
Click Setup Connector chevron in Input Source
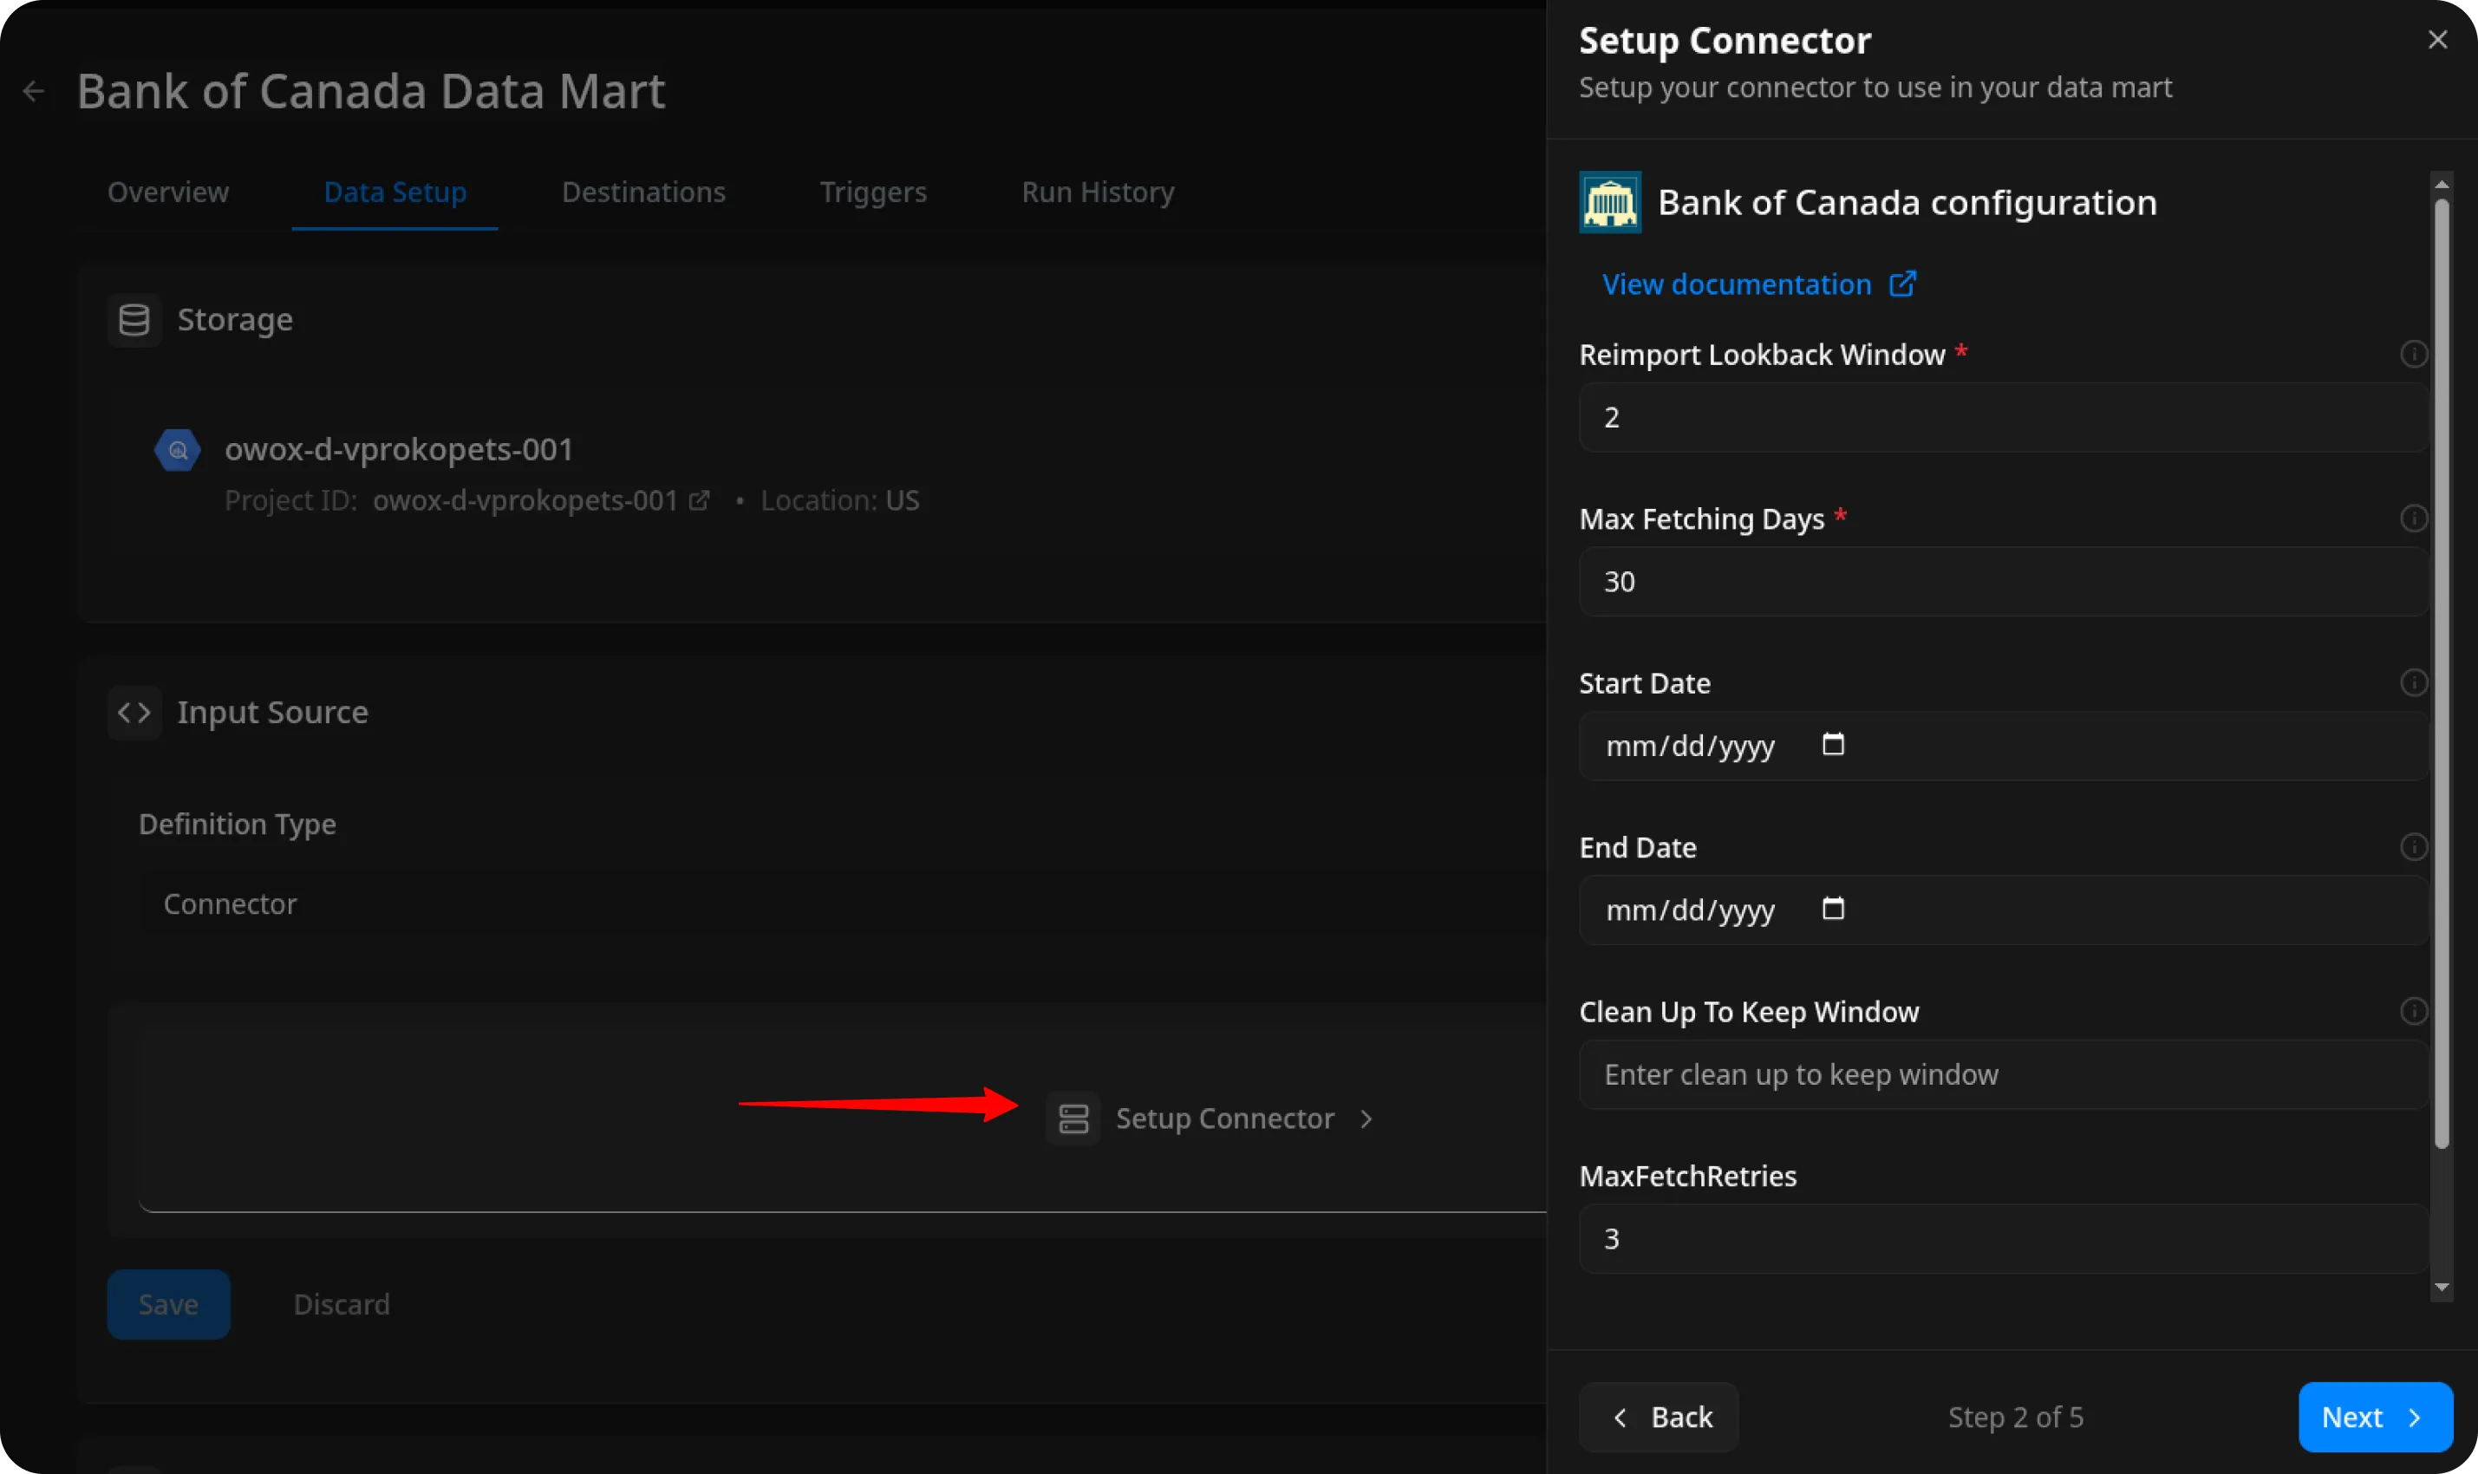coord(1366,1119)
